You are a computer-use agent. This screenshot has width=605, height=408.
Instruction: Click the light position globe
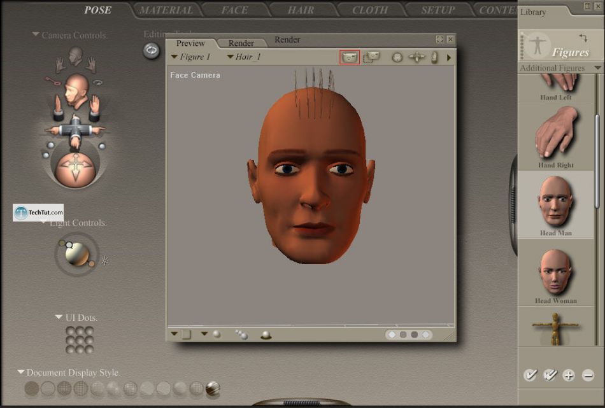[x=77, y=255]
